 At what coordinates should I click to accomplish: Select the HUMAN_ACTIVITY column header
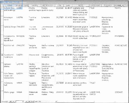click(121, 5)
